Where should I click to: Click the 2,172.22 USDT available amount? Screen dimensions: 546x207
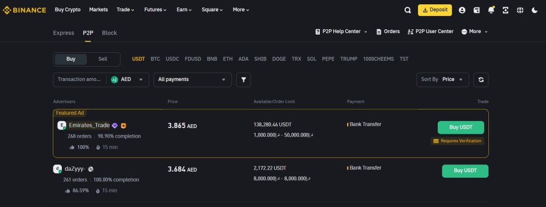point(270,168)
